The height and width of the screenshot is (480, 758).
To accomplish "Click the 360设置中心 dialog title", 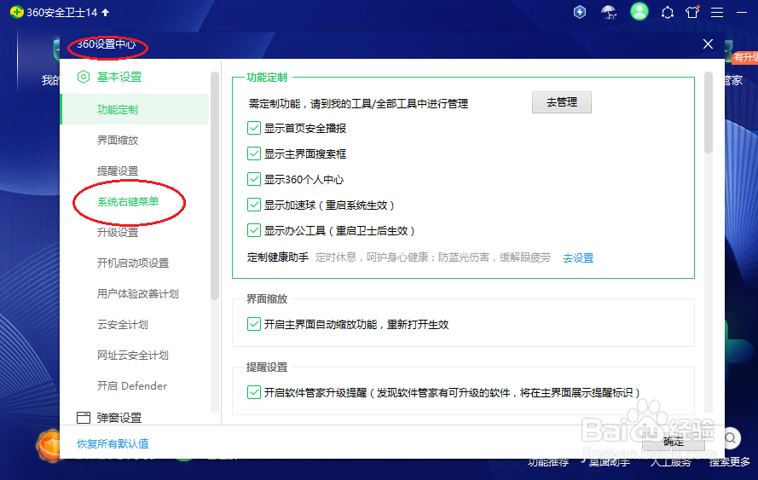I will pos(107,44).
